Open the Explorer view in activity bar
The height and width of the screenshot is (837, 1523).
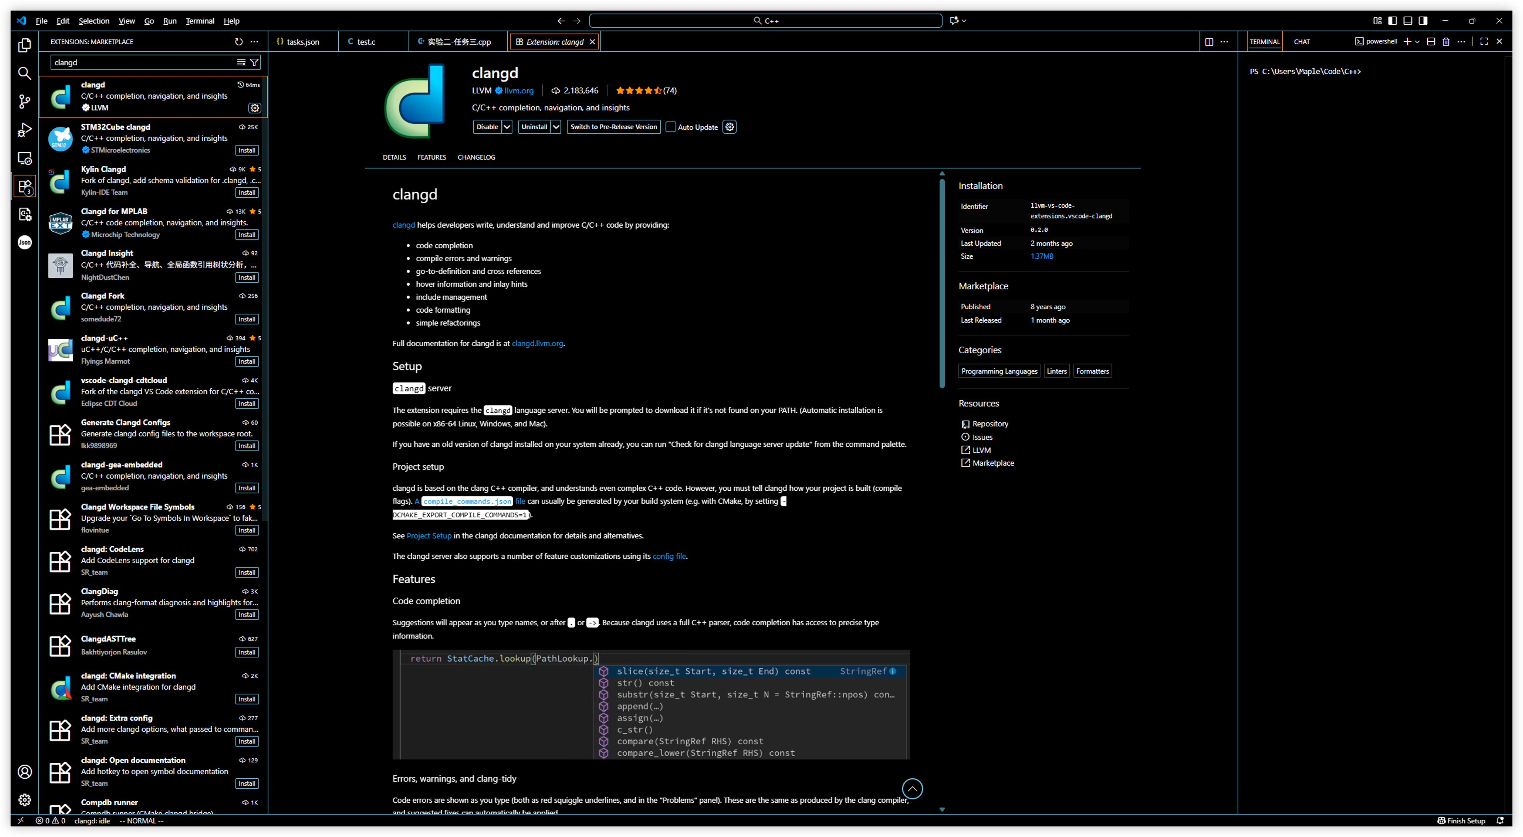pyautogui.click(x=24, y=45)
